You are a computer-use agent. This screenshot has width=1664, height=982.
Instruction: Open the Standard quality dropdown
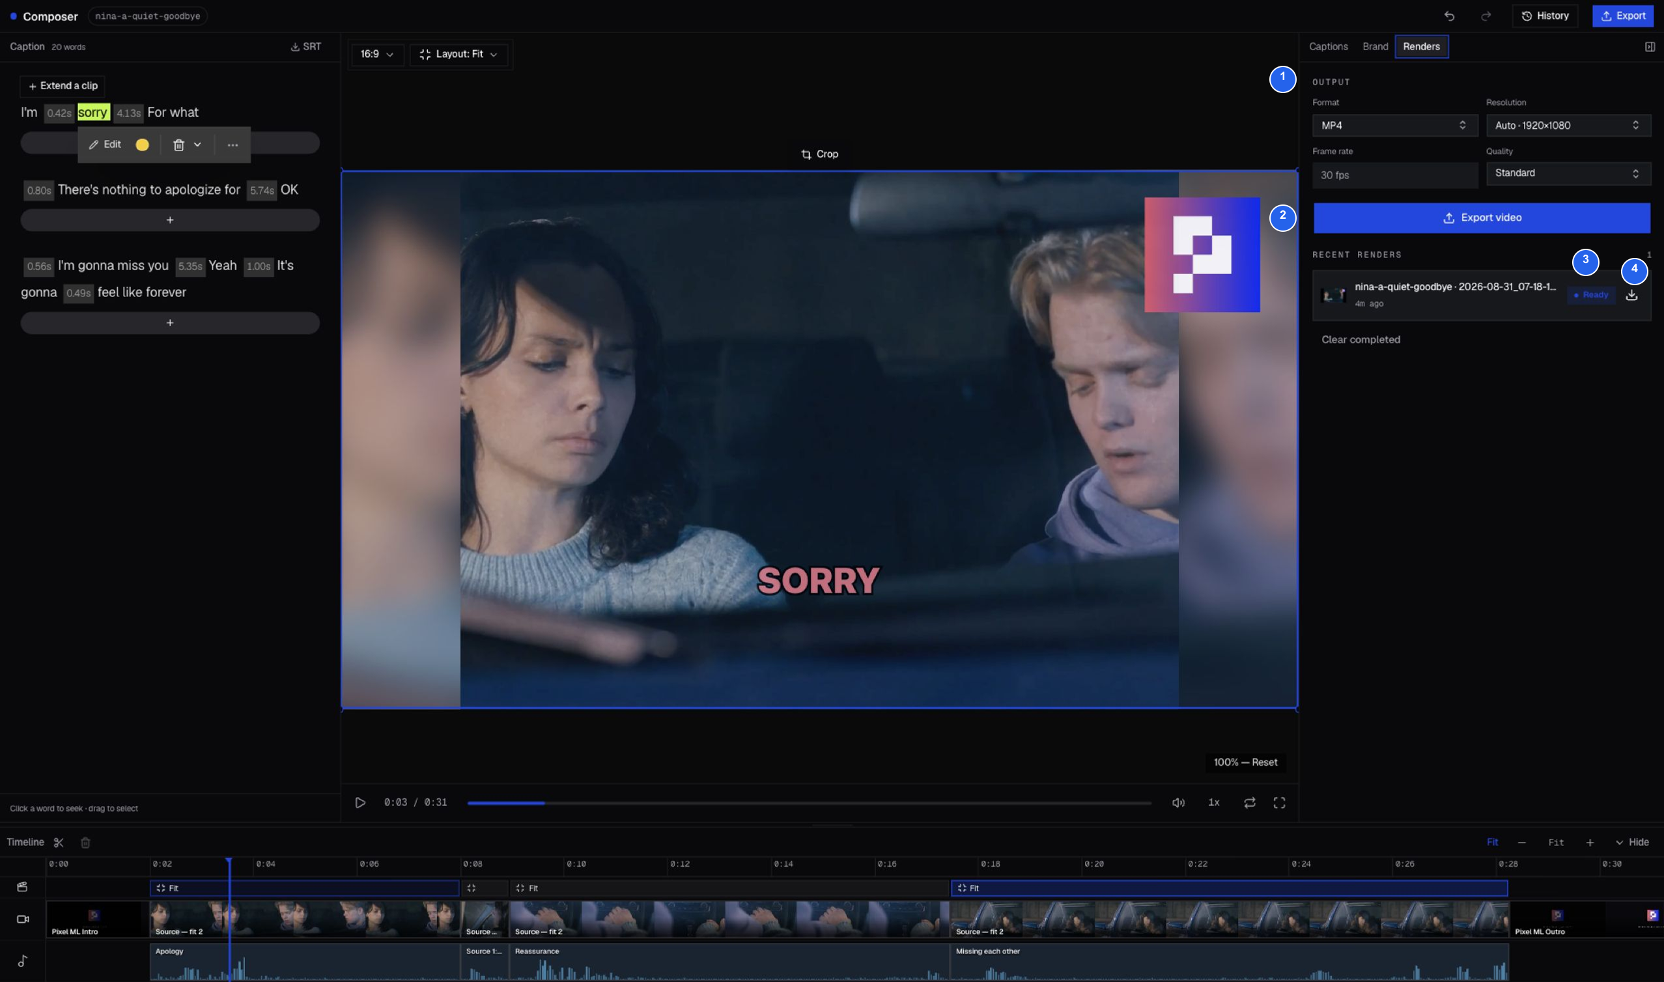[1568, 173]
